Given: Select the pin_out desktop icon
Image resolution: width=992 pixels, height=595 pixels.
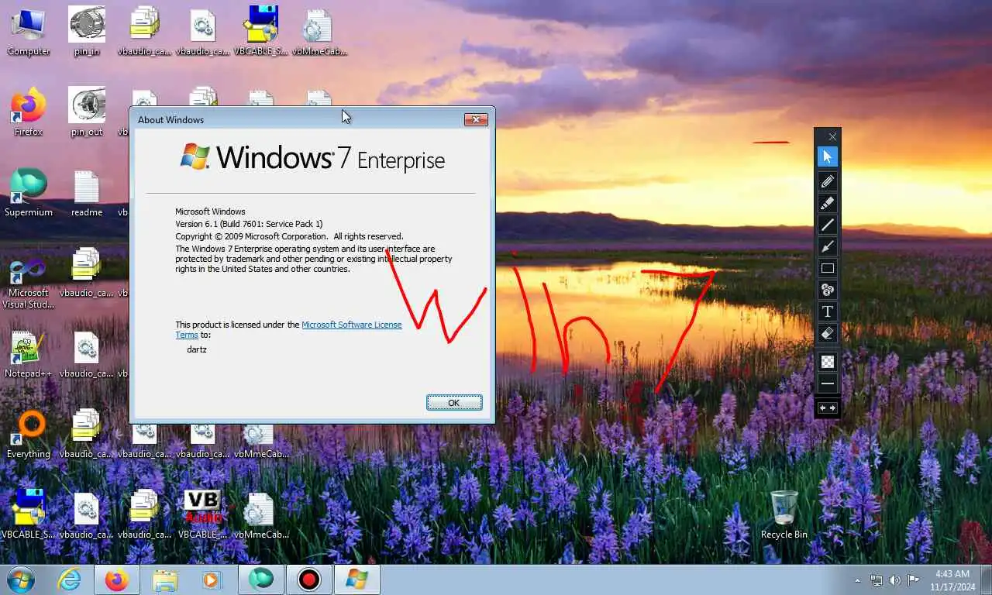Looking at the screenshot, I should pyautogui.click(x=87, y=112).
